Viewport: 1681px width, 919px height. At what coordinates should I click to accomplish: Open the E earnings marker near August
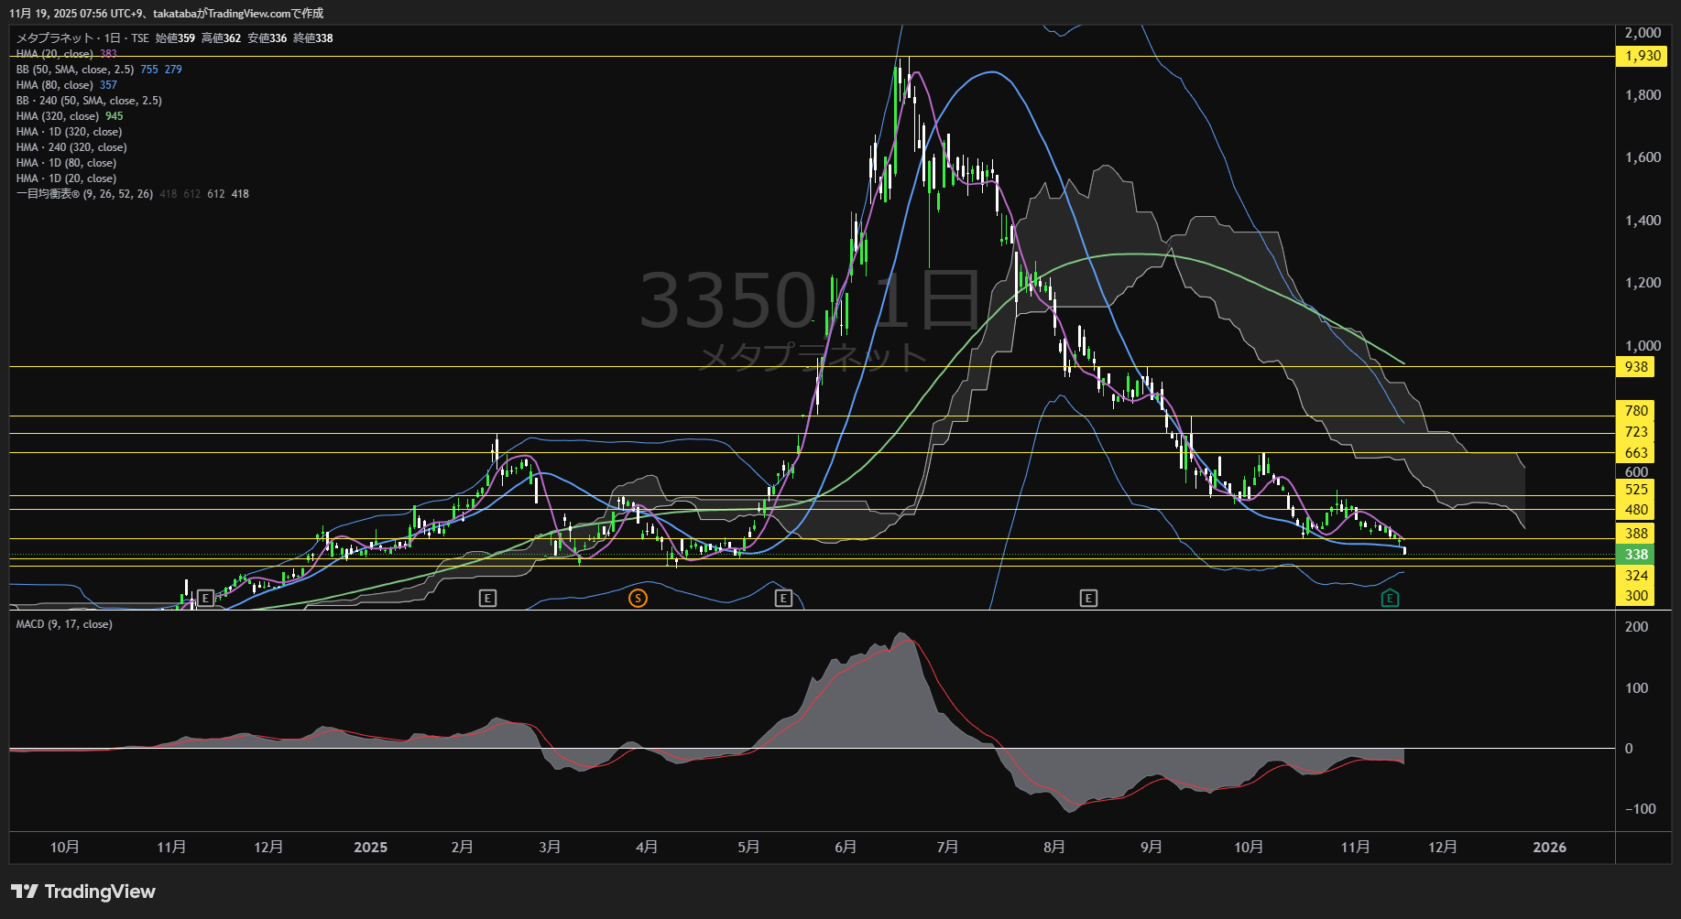[1088, 598]
